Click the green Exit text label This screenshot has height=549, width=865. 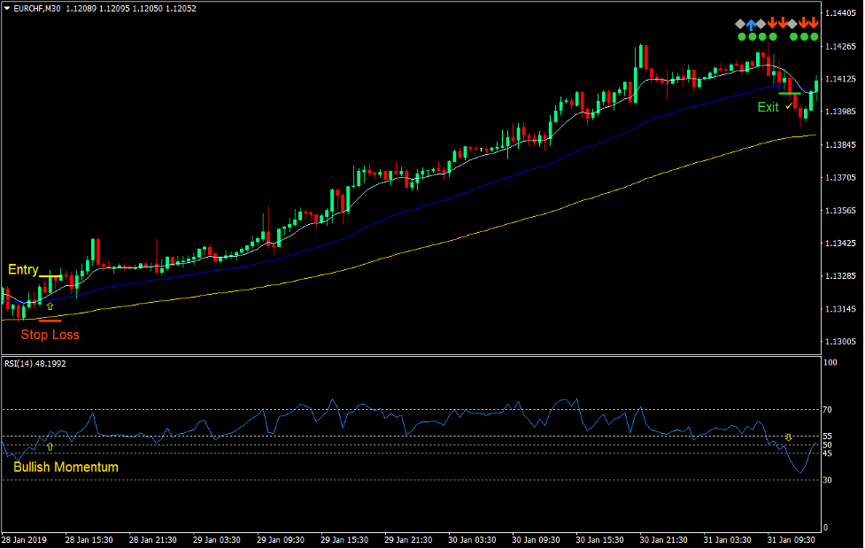[x=768, y=107]
